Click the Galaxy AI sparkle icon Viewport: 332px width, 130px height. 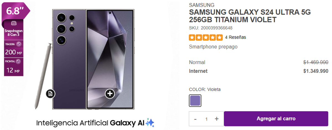coord(150,123)
